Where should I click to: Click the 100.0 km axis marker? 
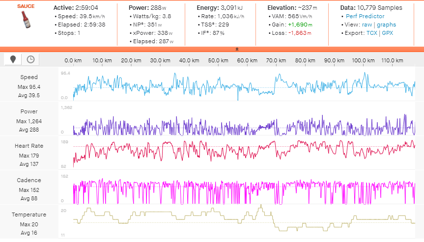(364, 60)
